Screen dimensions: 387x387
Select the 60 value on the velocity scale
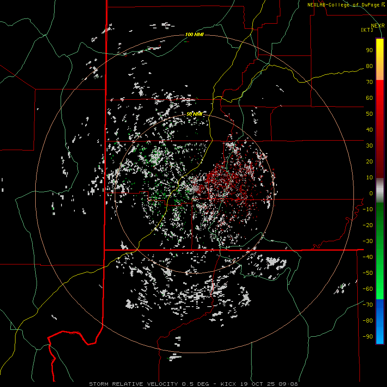click(369, 98)
